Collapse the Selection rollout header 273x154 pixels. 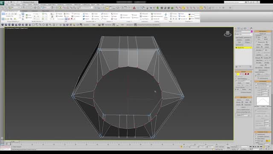(244, 71)
